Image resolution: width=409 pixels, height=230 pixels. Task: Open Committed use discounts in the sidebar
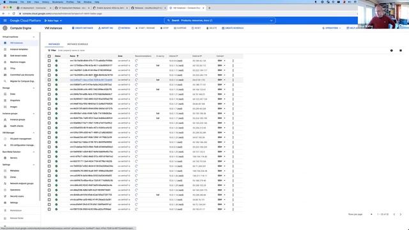[22, 75]
